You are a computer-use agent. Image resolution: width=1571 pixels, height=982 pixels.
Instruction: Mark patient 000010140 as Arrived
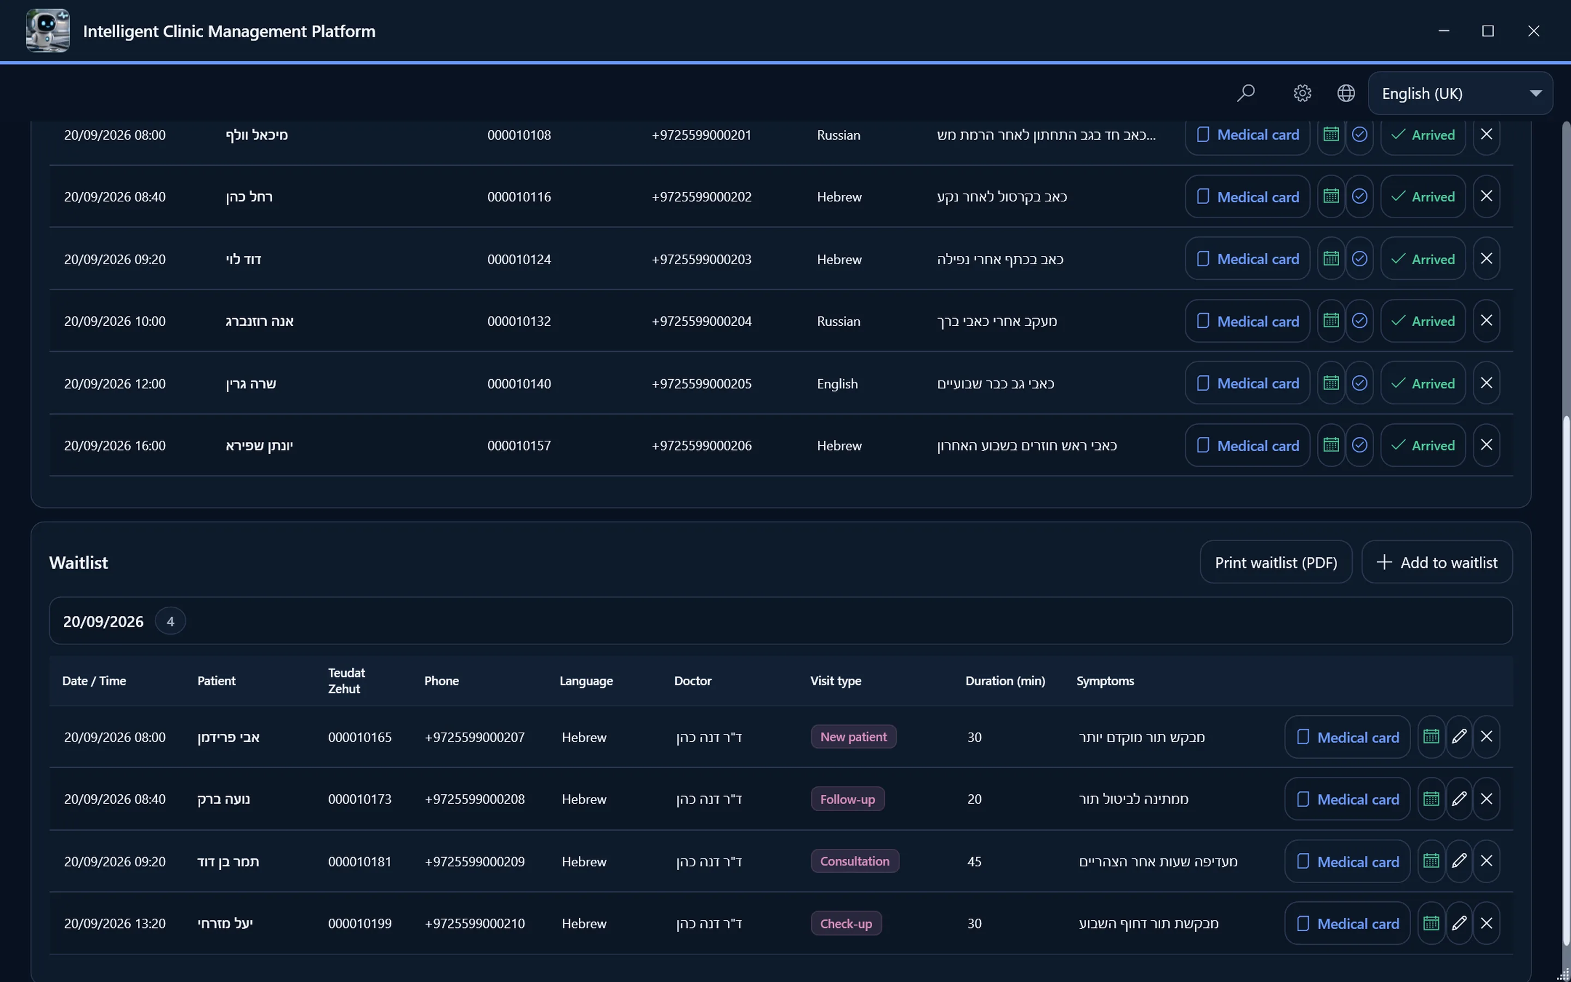(1423, 383)
